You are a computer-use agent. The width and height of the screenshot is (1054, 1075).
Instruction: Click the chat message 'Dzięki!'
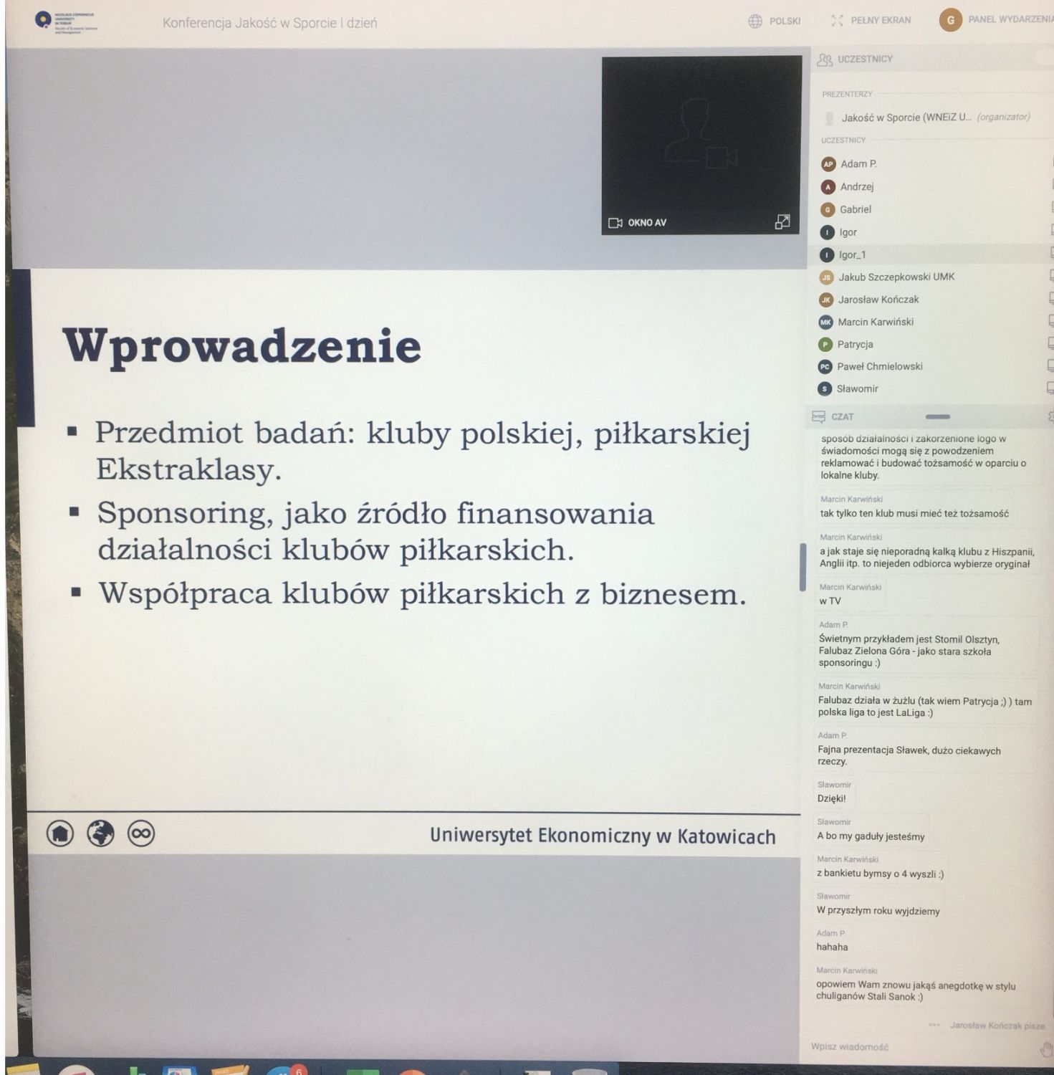coord(832,798)
